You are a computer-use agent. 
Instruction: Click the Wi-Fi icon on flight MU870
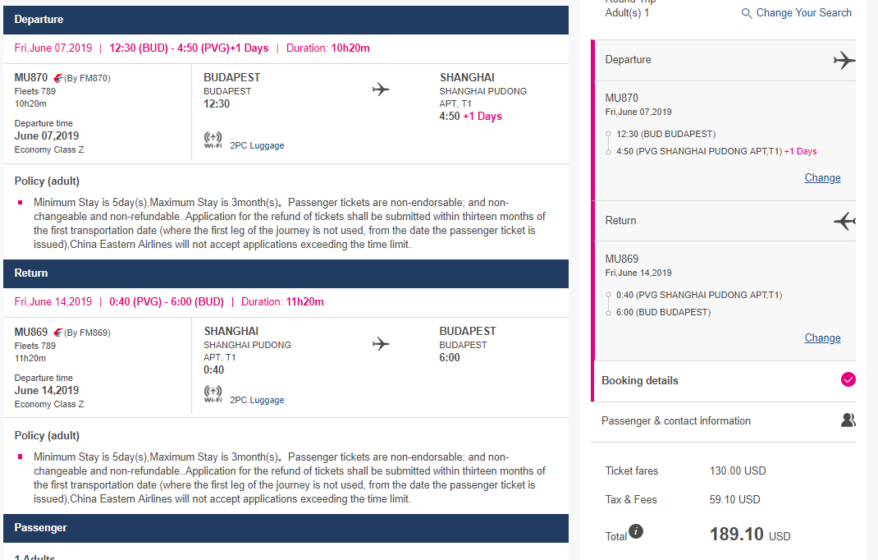pyautogui.click(x=213, y=140)
